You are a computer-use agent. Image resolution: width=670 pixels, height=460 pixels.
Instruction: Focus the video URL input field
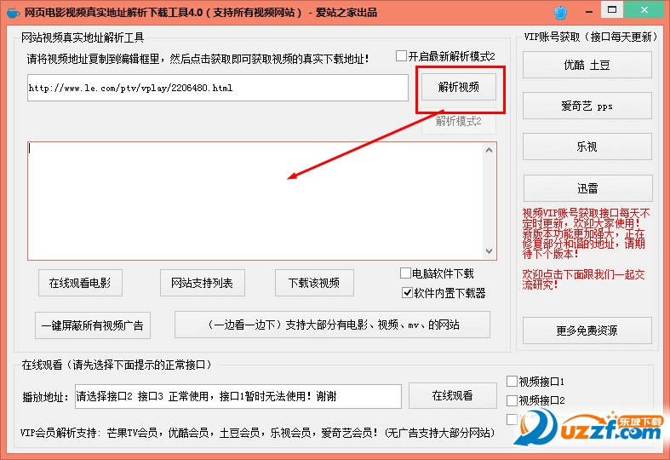click(218, 88)
